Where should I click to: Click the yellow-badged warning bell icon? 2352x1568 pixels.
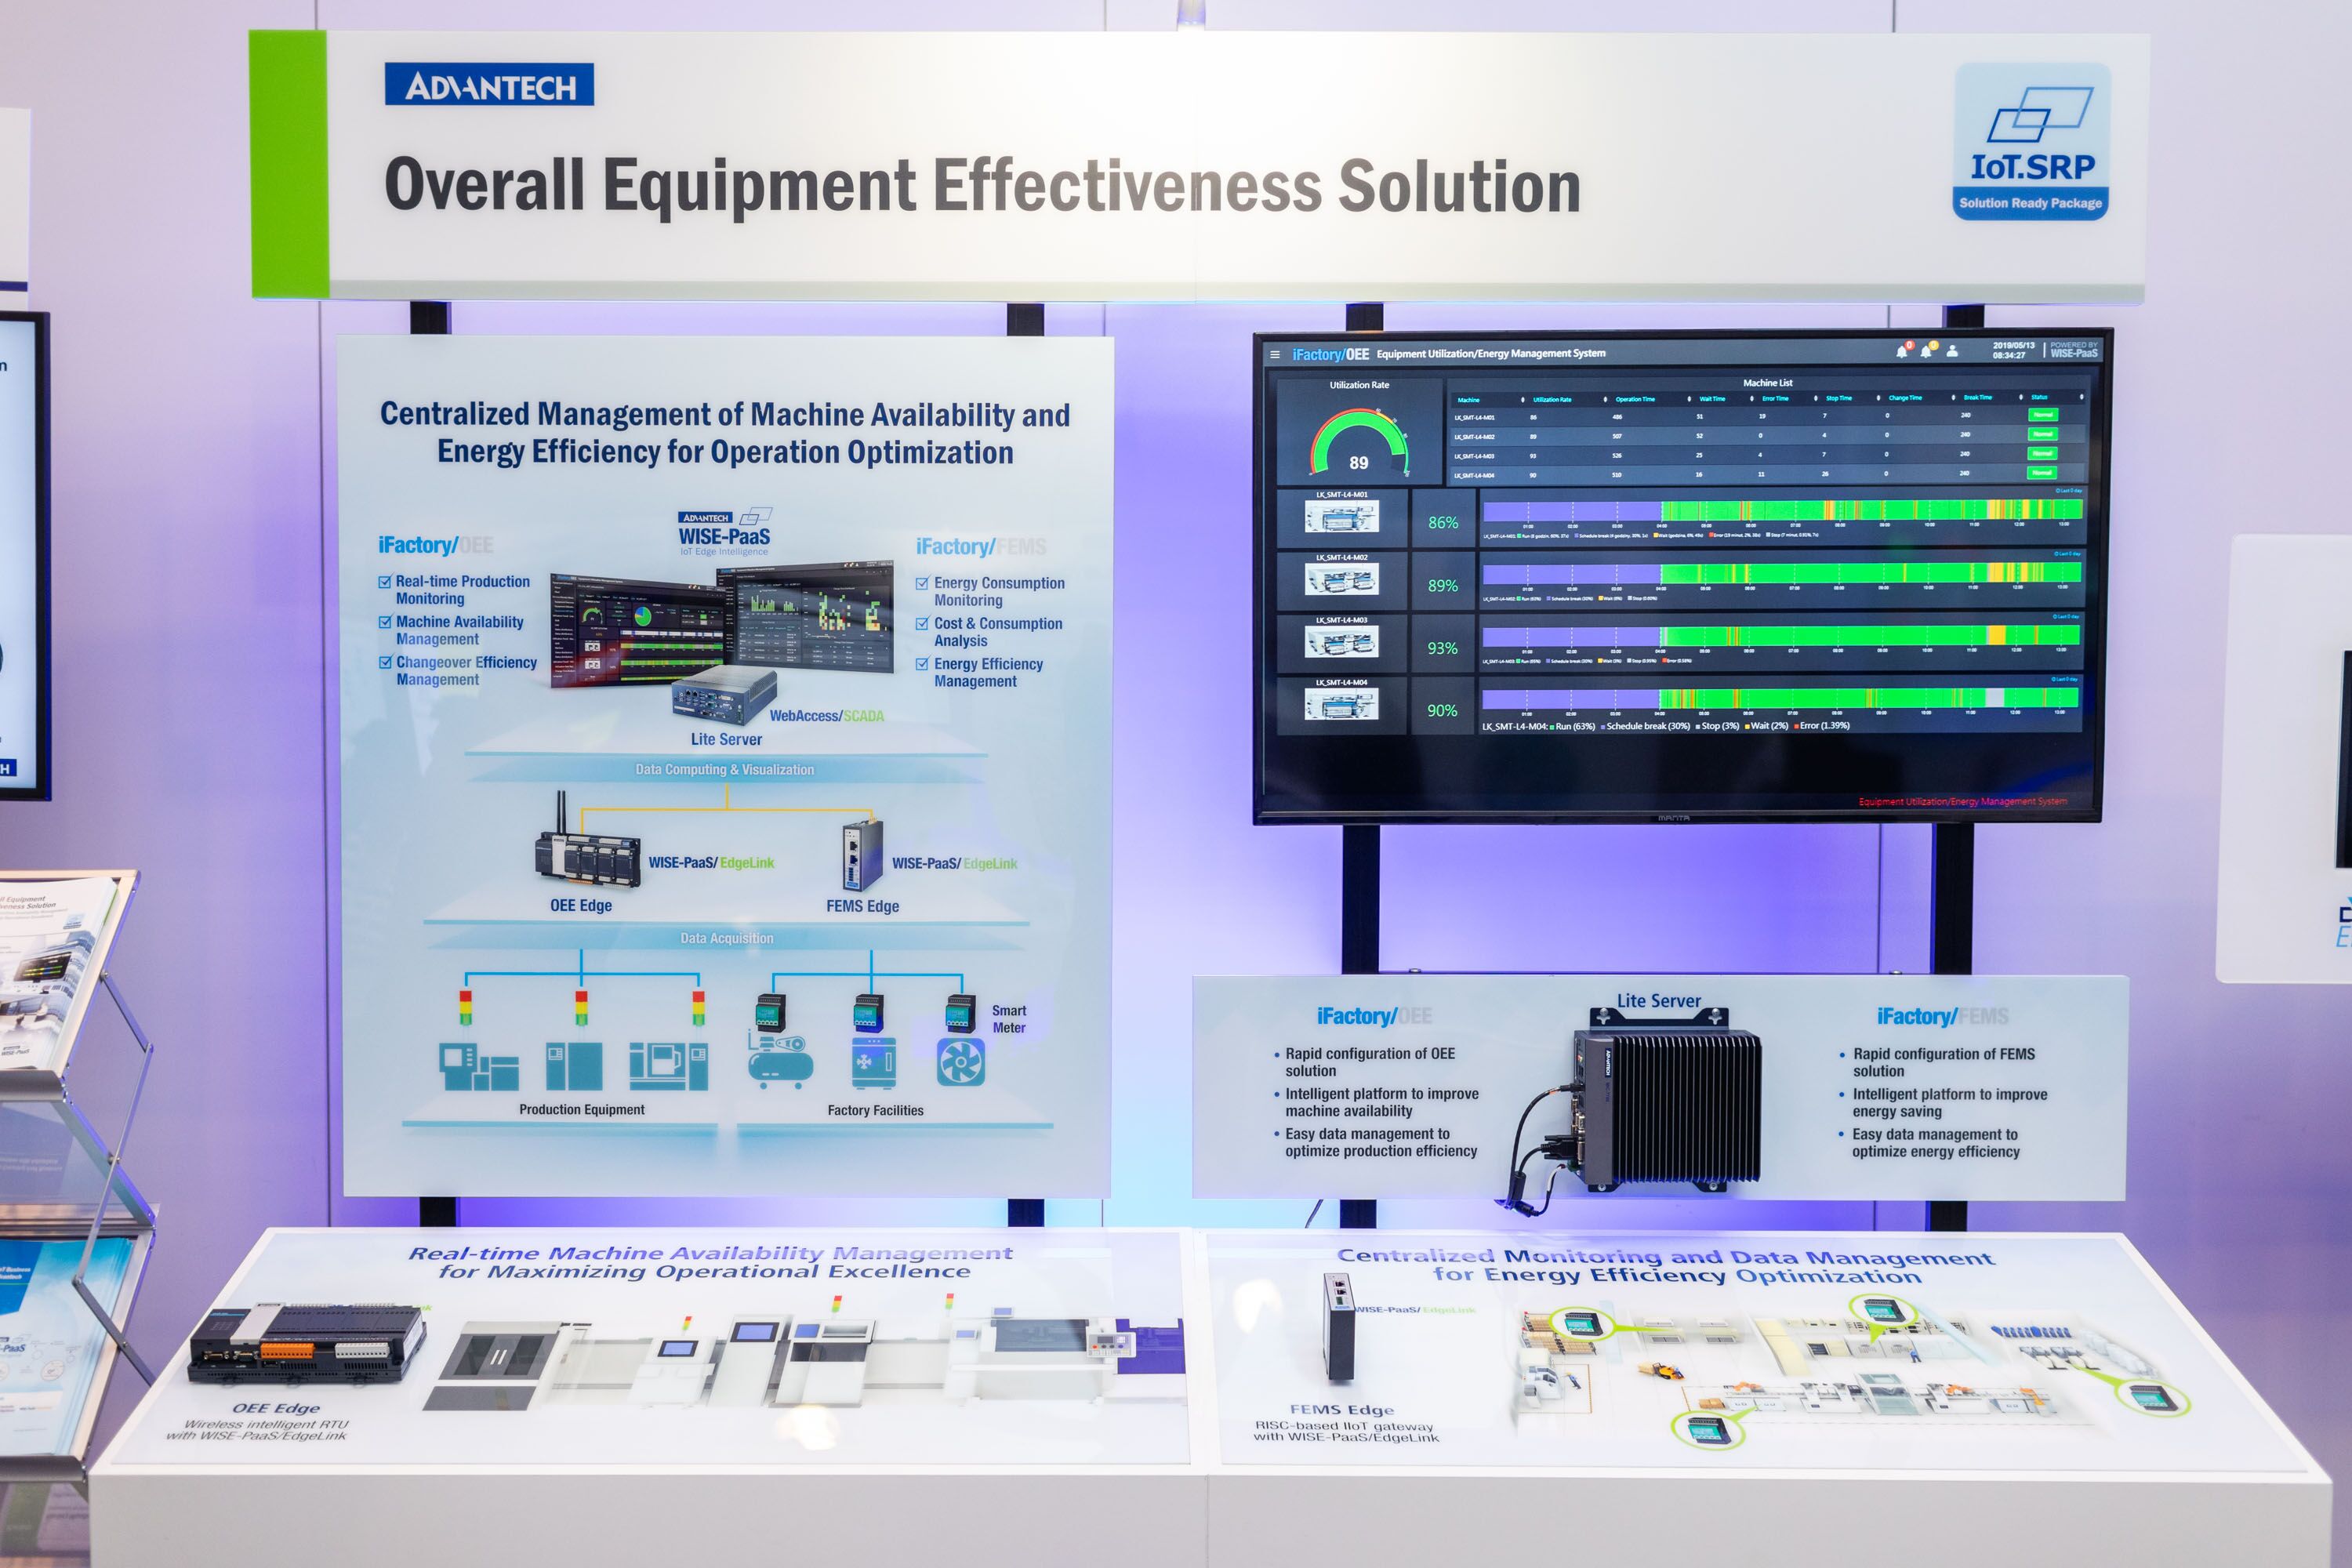pyautogui.click(x=1926, y=350)
